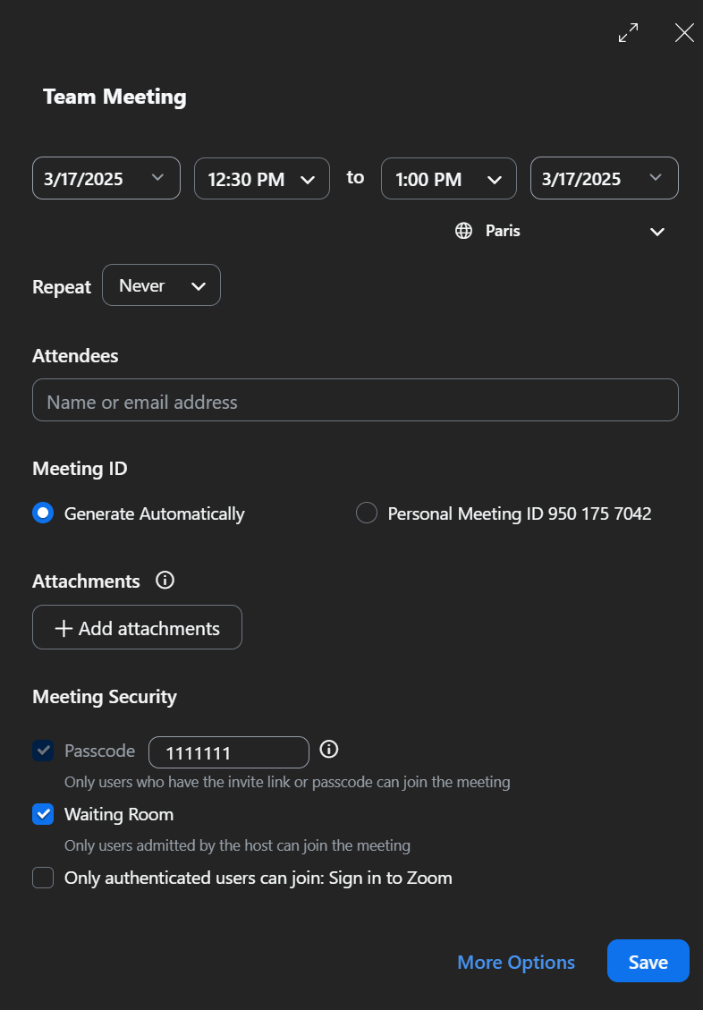703x1010 pixels.
Task: Select Personal Meeting ID option
Action: [x=367, y=513]
